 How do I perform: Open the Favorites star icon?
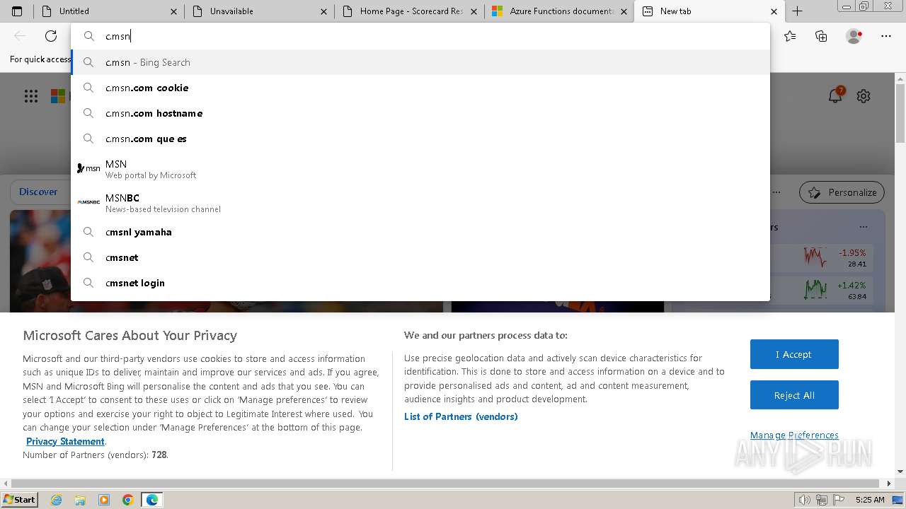point(790,36)
